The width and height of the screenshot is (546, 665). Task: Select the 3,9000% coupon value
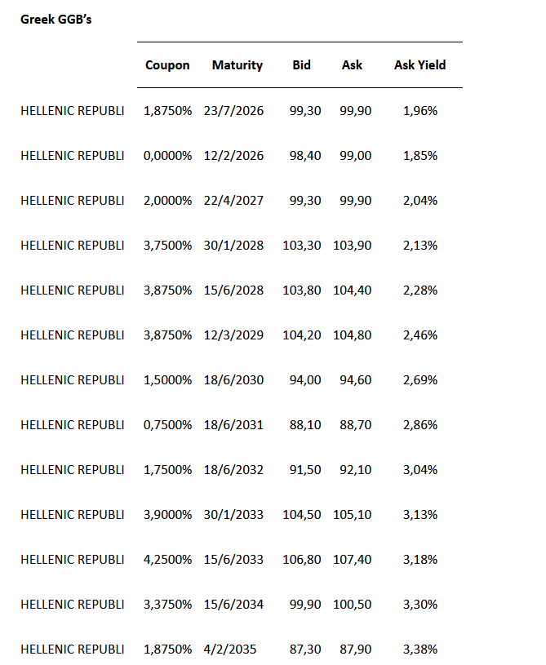click(167, 514)
